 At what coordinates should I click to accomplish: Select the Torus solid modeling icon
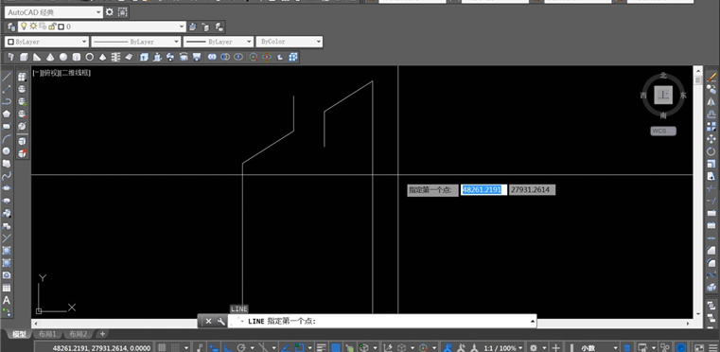tap(90, 57)
